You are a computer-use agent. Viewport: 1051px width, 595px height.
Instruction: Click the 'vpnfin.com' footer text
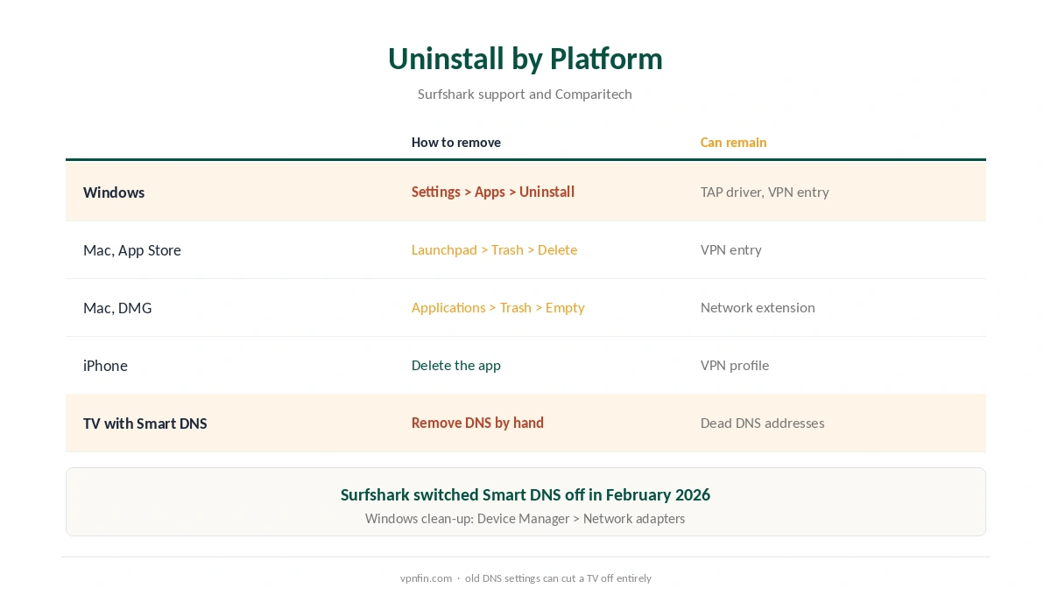pos(426,578)
